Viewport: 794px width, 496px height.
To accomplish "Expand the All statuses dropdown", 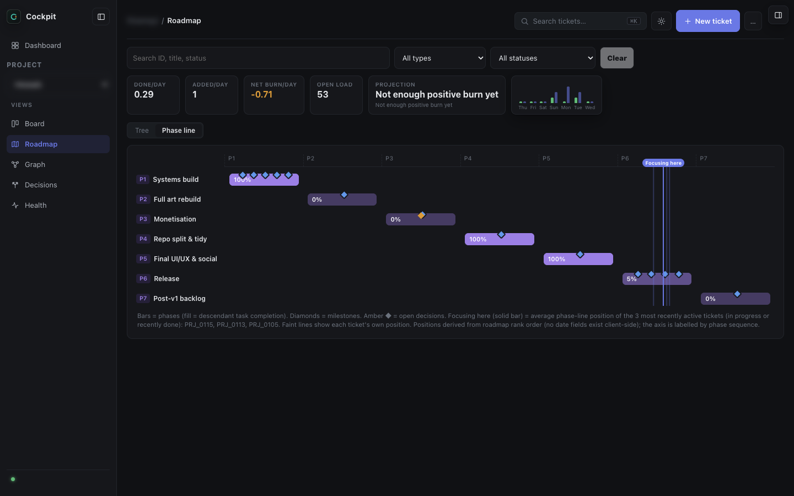I will click(x=543, y=58).
